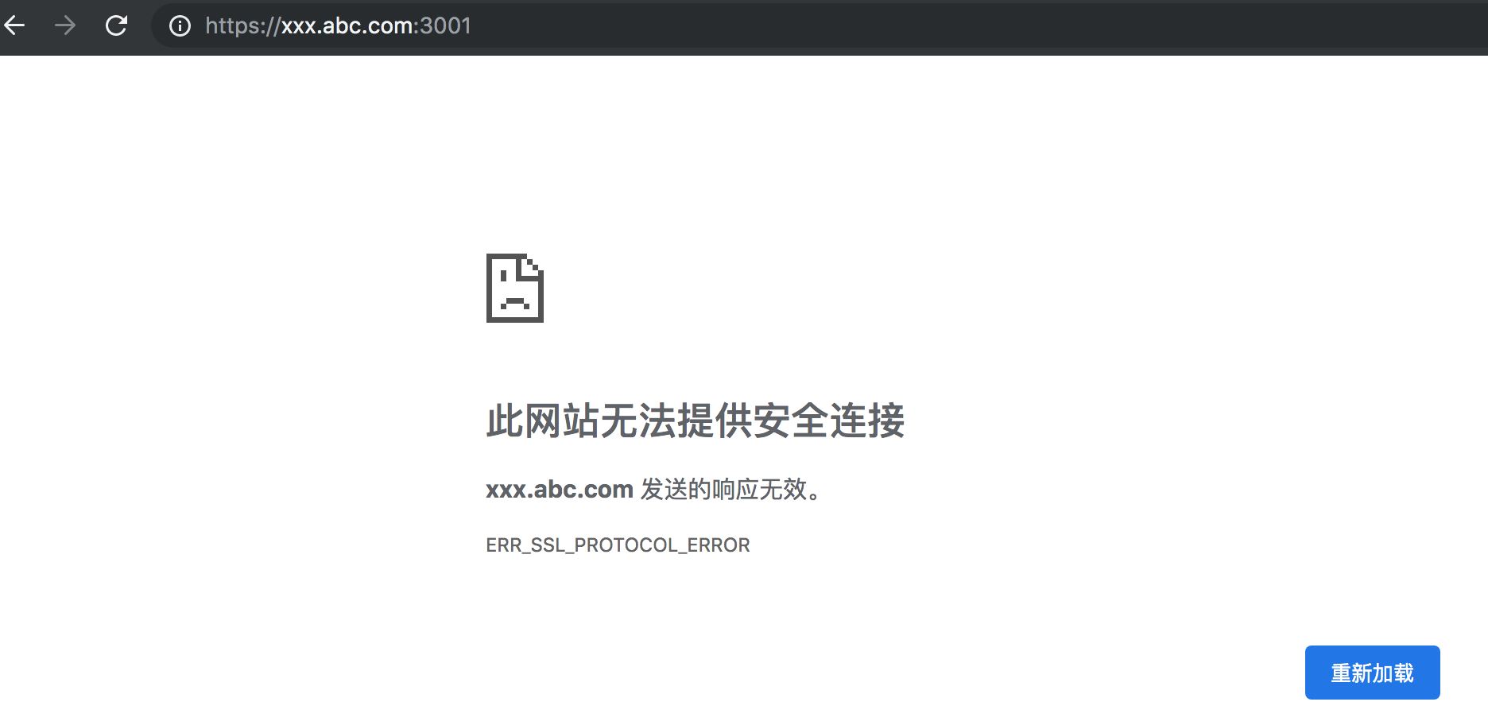The image size is (1488, 725).
Task: Click hostname xxx.abc.com in the address bar
Action: click(x=347, y=26)
